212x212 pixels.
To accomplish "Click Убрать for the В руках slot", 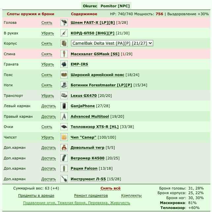I will coord(48,33).
